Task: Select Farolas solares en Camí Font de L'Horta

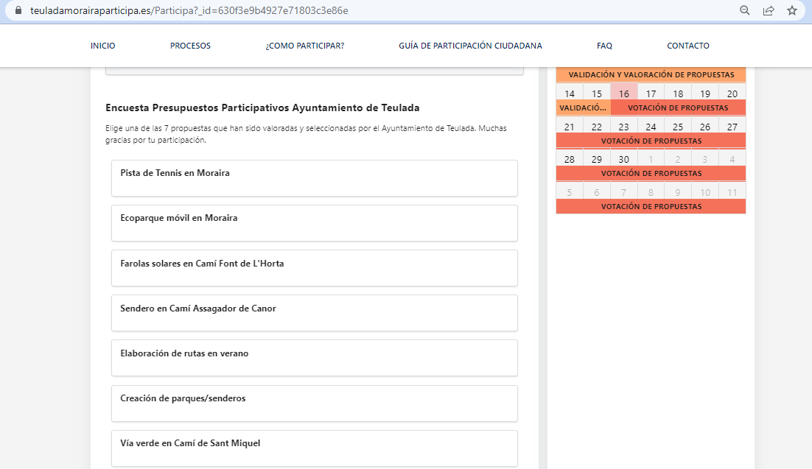Action: [314, 268]
